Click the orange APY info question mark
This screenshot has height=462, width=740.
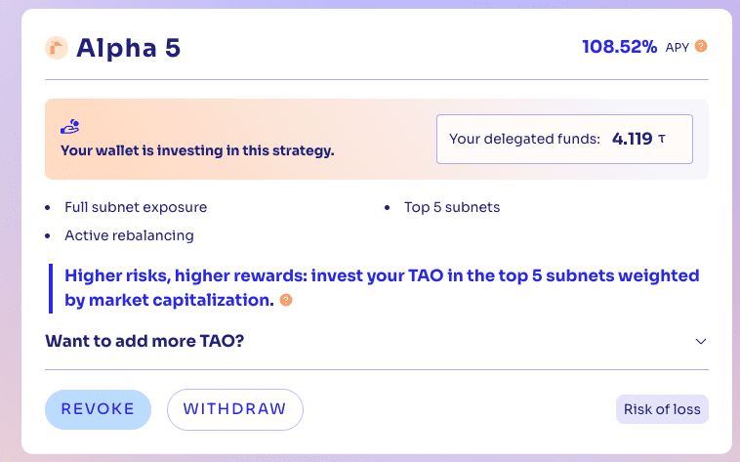(701, 46)
